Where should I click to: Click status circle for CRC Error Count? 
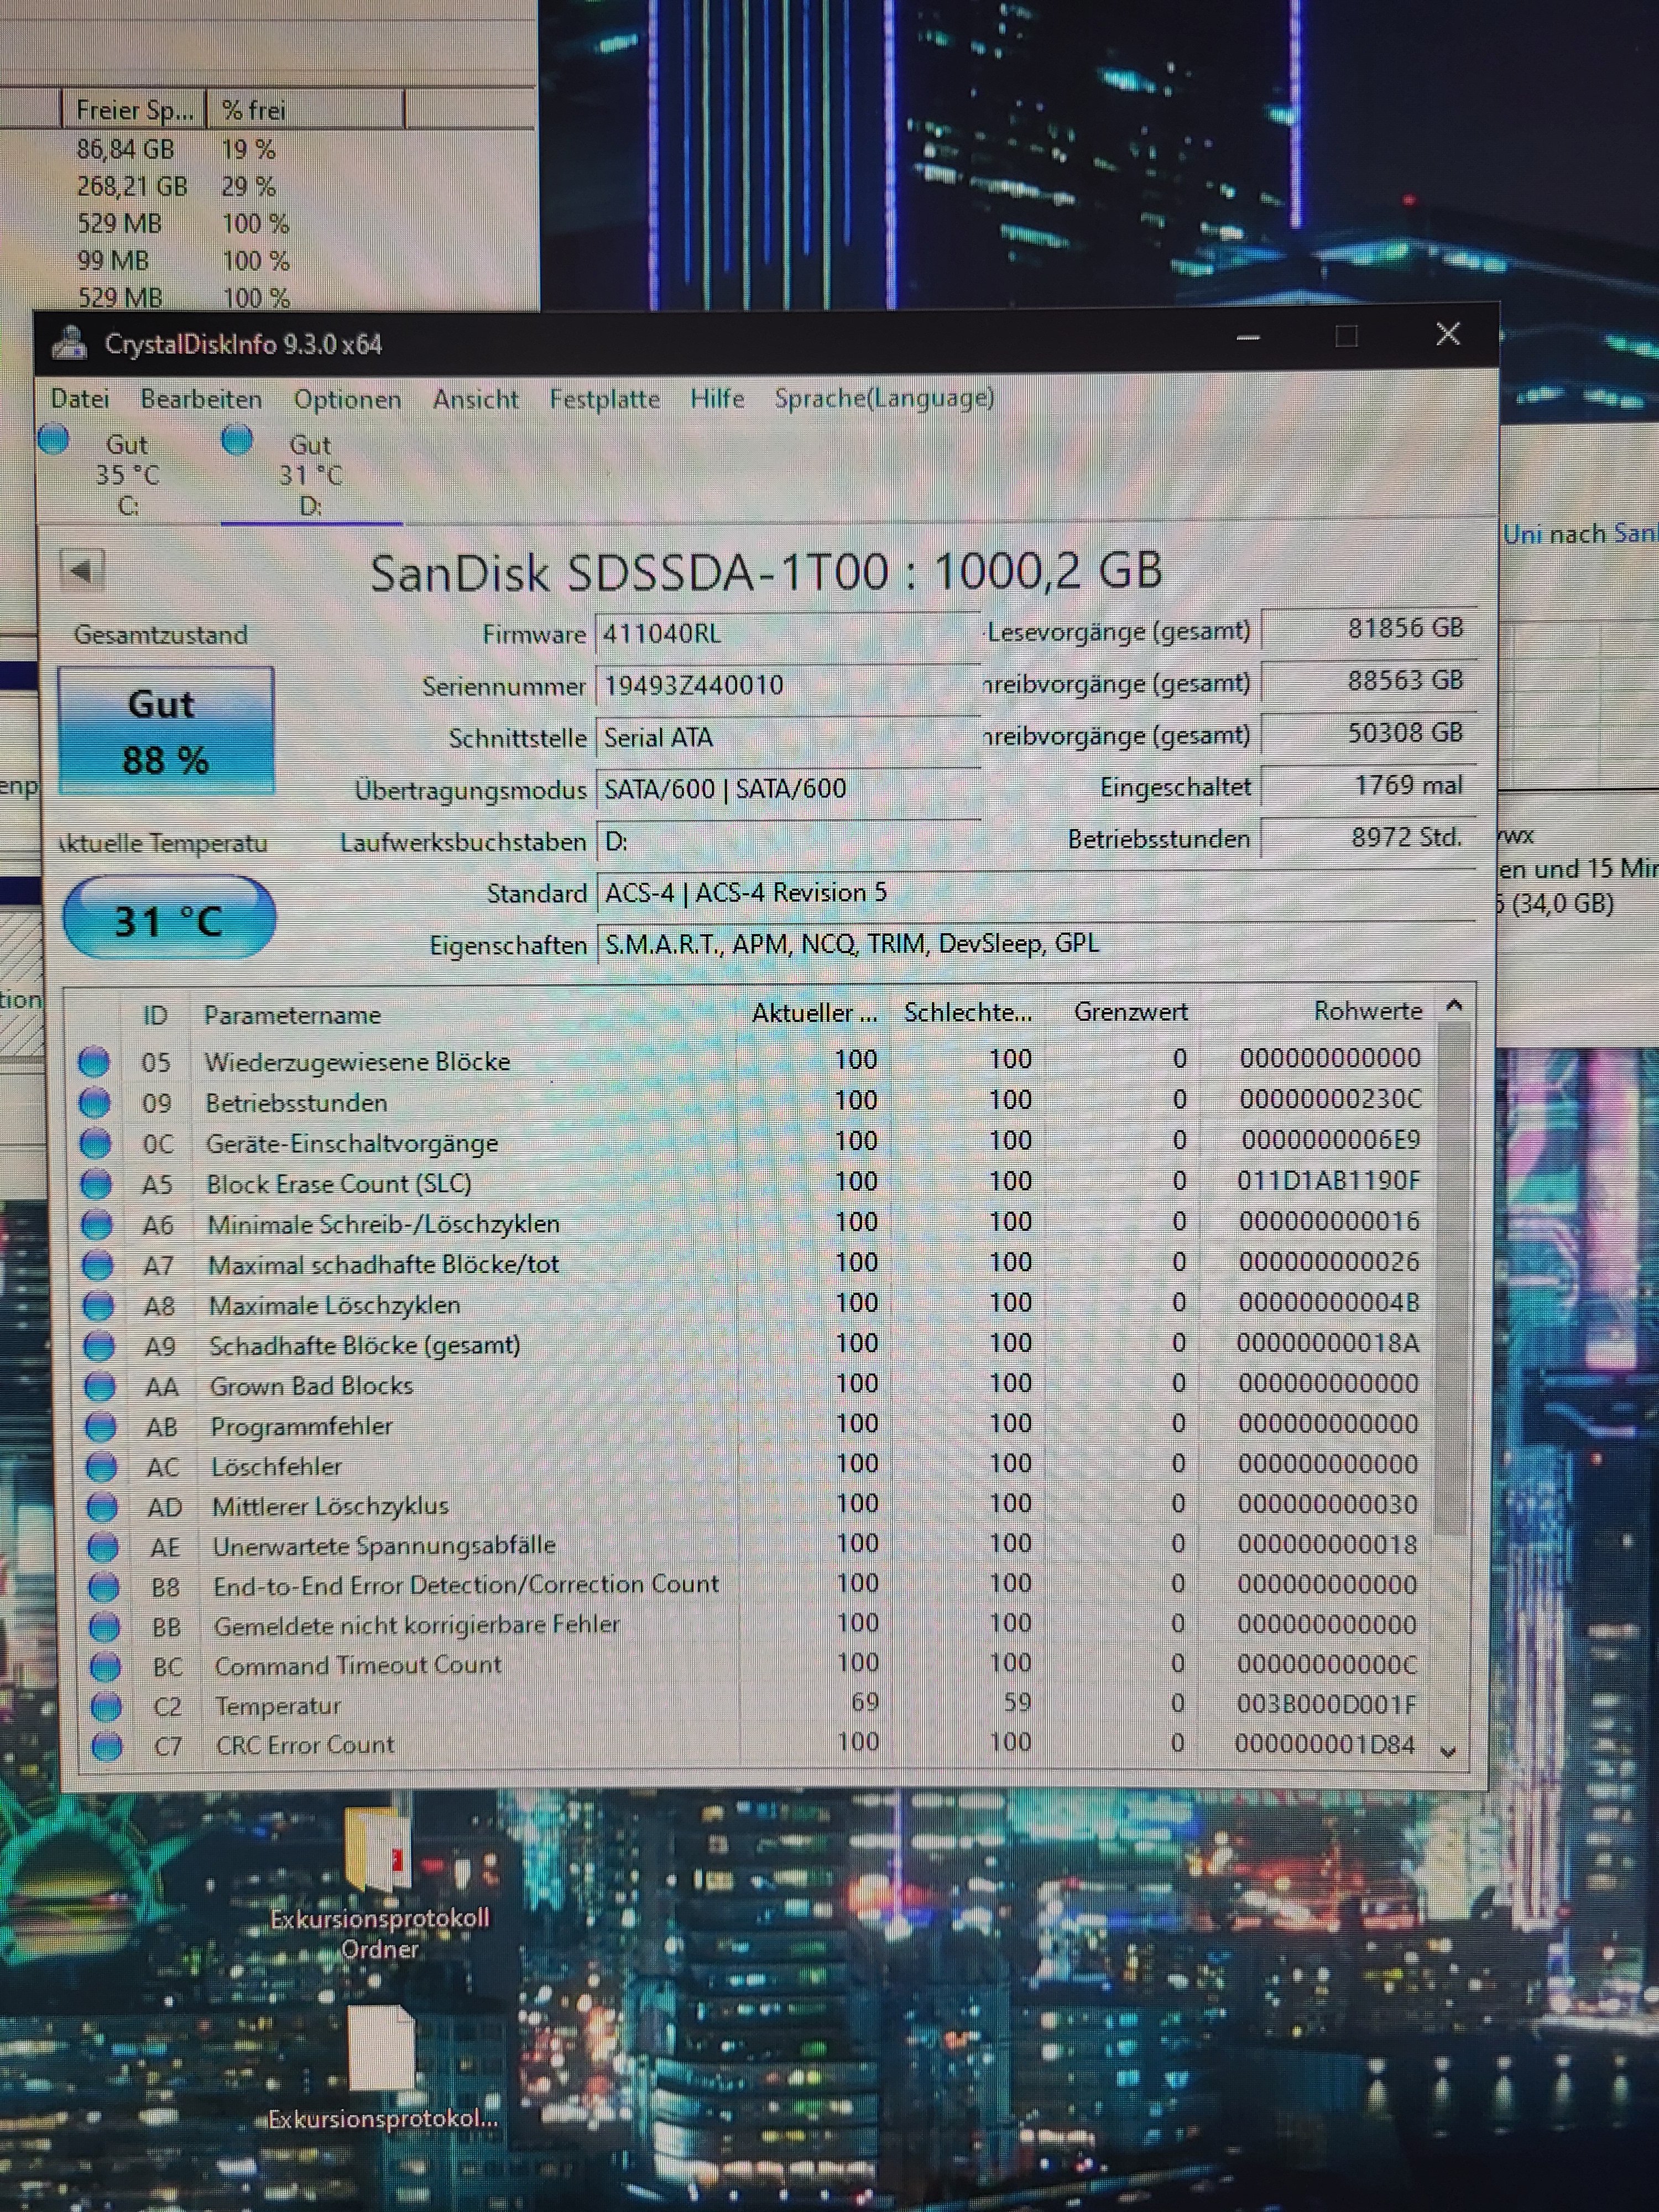[106, 1746]
